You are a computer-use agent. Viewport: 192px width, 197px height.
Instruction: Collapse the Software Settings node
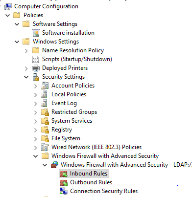(17, 24)
